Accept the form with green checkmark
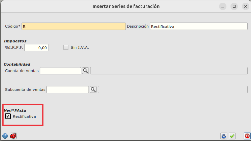 tap(232, 136)
